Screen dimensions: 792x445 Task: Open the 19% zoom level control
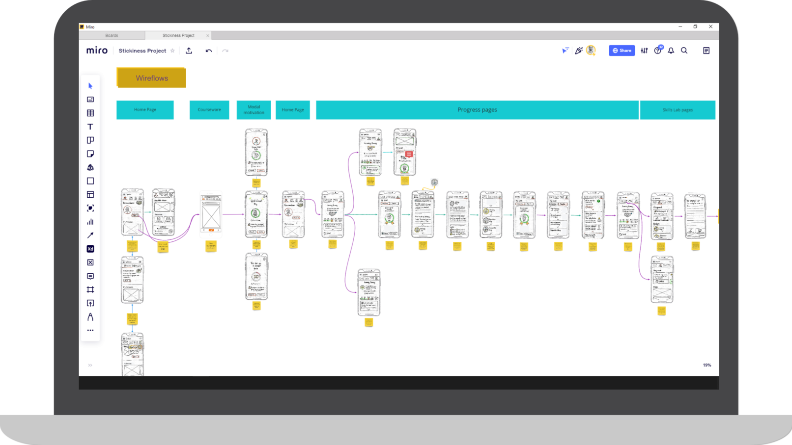click(x=707, y=365)
